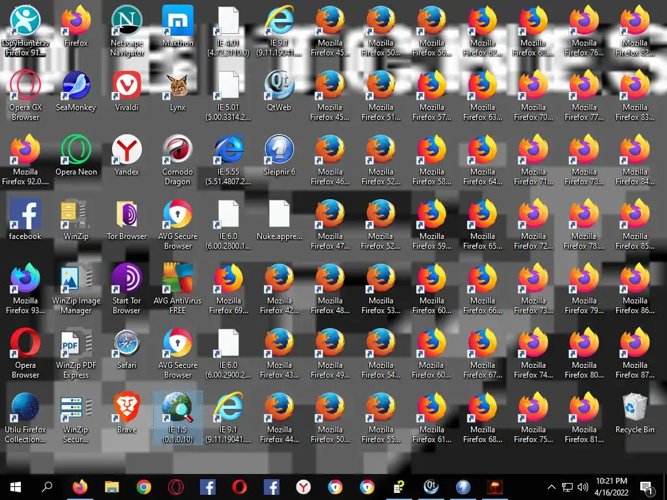This screenshot has width=667, height=500.
Task: Open the notification center
Action: point(647,488)
